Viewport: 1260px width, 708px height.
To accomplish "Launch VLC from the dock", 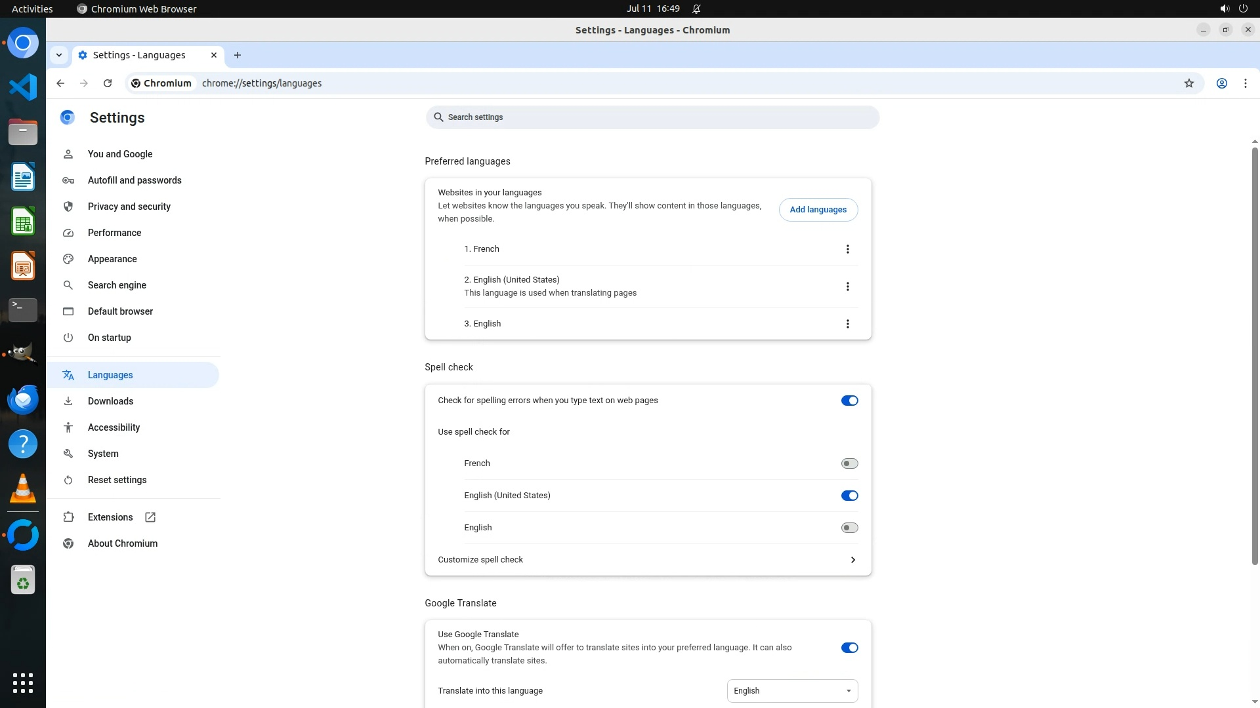I will (x=23, y=488).
